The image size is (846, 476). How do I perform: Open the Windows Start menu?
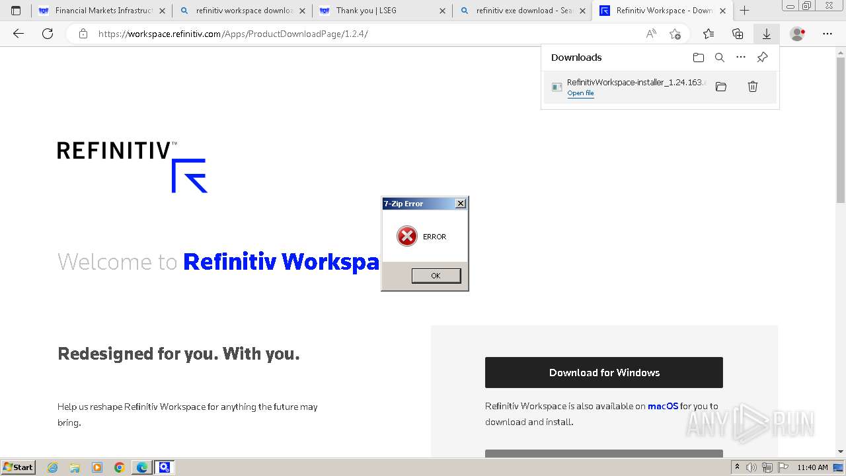pyautogui.click(x=18, y=467)
